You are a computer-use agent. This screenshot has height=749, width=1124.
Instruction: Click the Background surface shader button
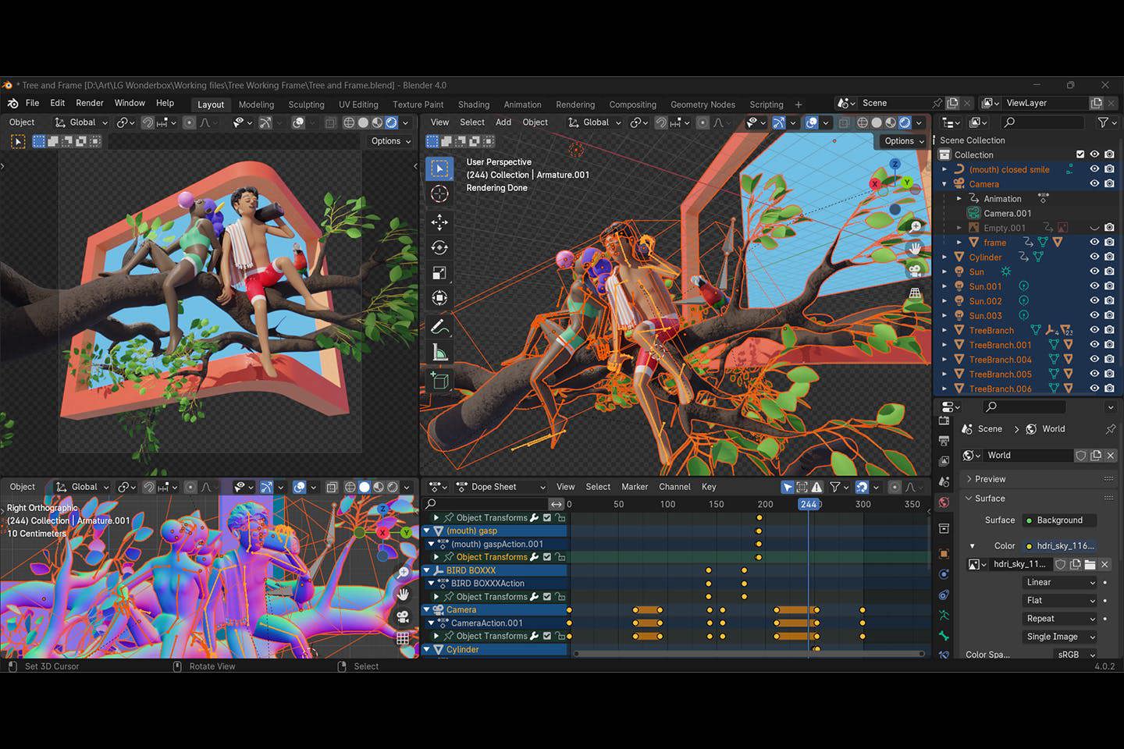point(1059,520)
